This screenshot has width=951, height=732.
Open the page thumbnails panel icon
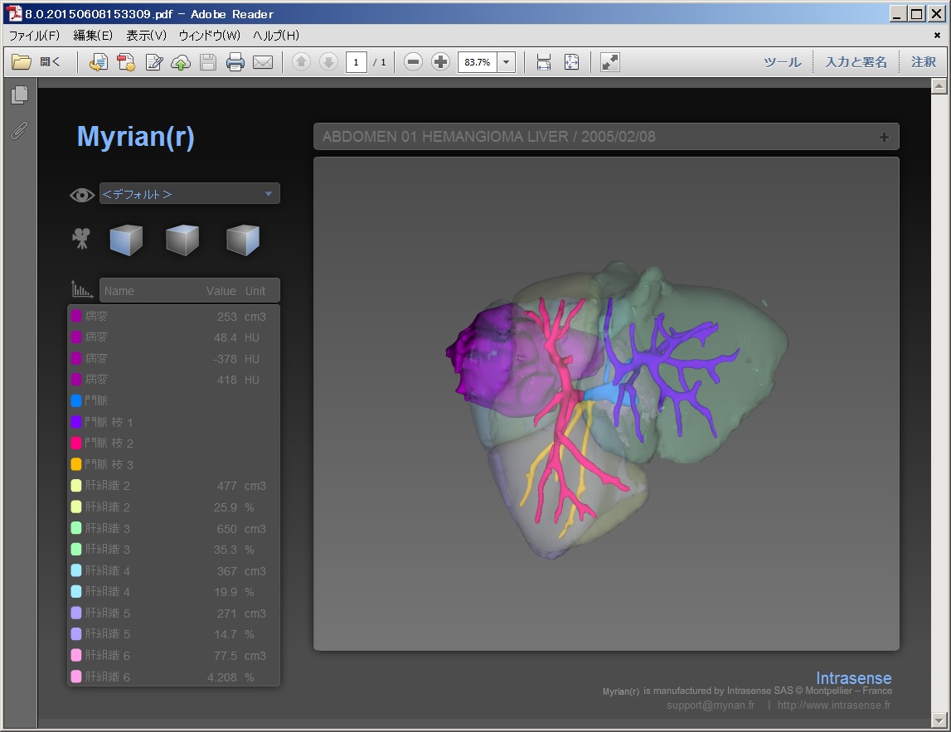tap(19, 95)
